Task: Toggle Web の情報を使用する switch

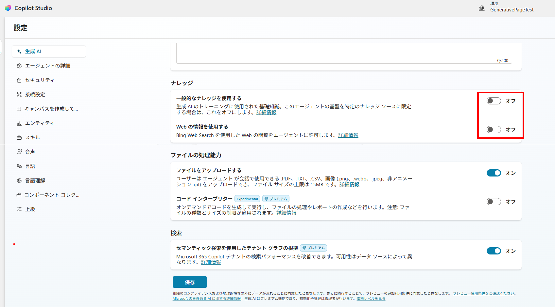Action: click(x=494, y=130)
